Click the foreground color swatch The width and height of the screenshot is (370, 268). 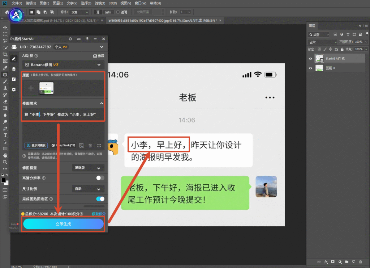[x=4, y=180]
